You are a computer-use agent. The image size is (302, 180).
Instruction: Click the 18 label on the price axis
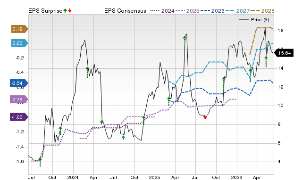click(x=280, y=31)
